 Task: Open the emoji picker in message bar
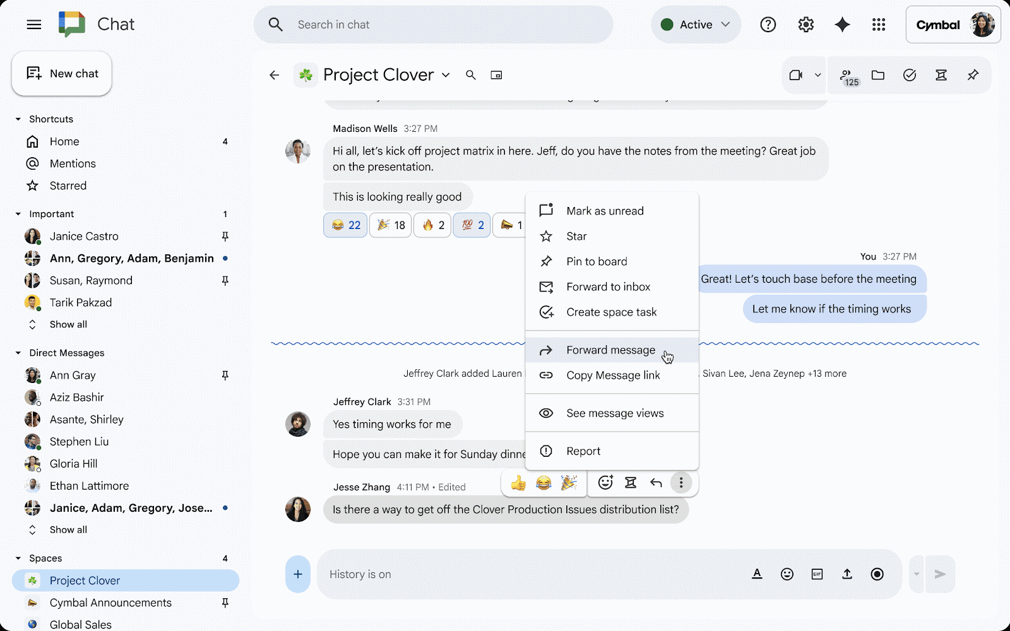coord(787,574)
